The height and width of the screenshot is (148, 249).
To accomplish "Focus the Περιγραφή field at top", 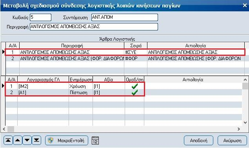I will [x=94, y=27].
